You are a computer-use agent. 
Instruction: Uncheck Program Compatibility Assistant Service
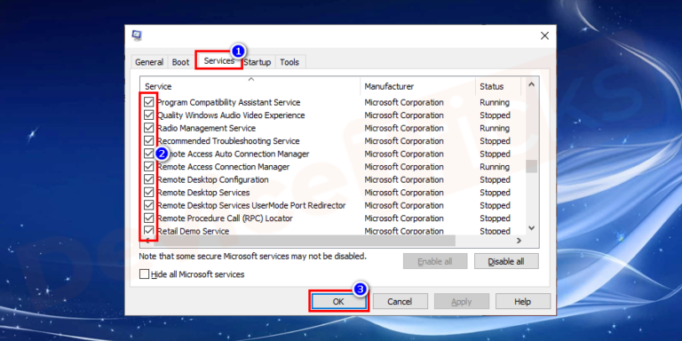click(149, 102)
